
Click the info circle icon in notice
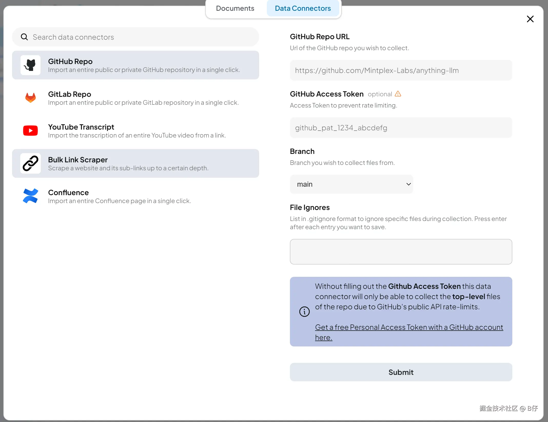[x=304, y=312]
